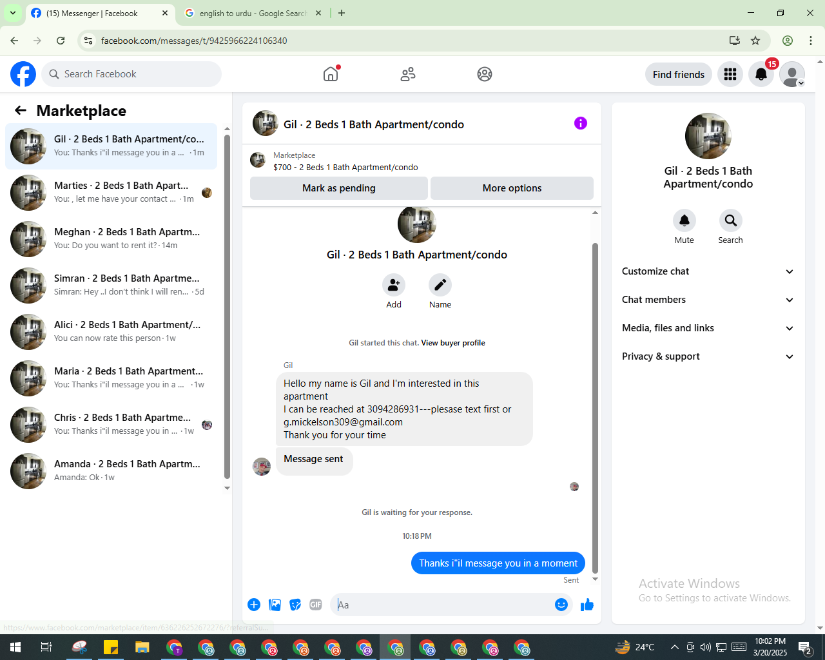Viewport: 825px width, 660px height.
Task: Open Task View on taskbar
Action: tap(46, 647)
